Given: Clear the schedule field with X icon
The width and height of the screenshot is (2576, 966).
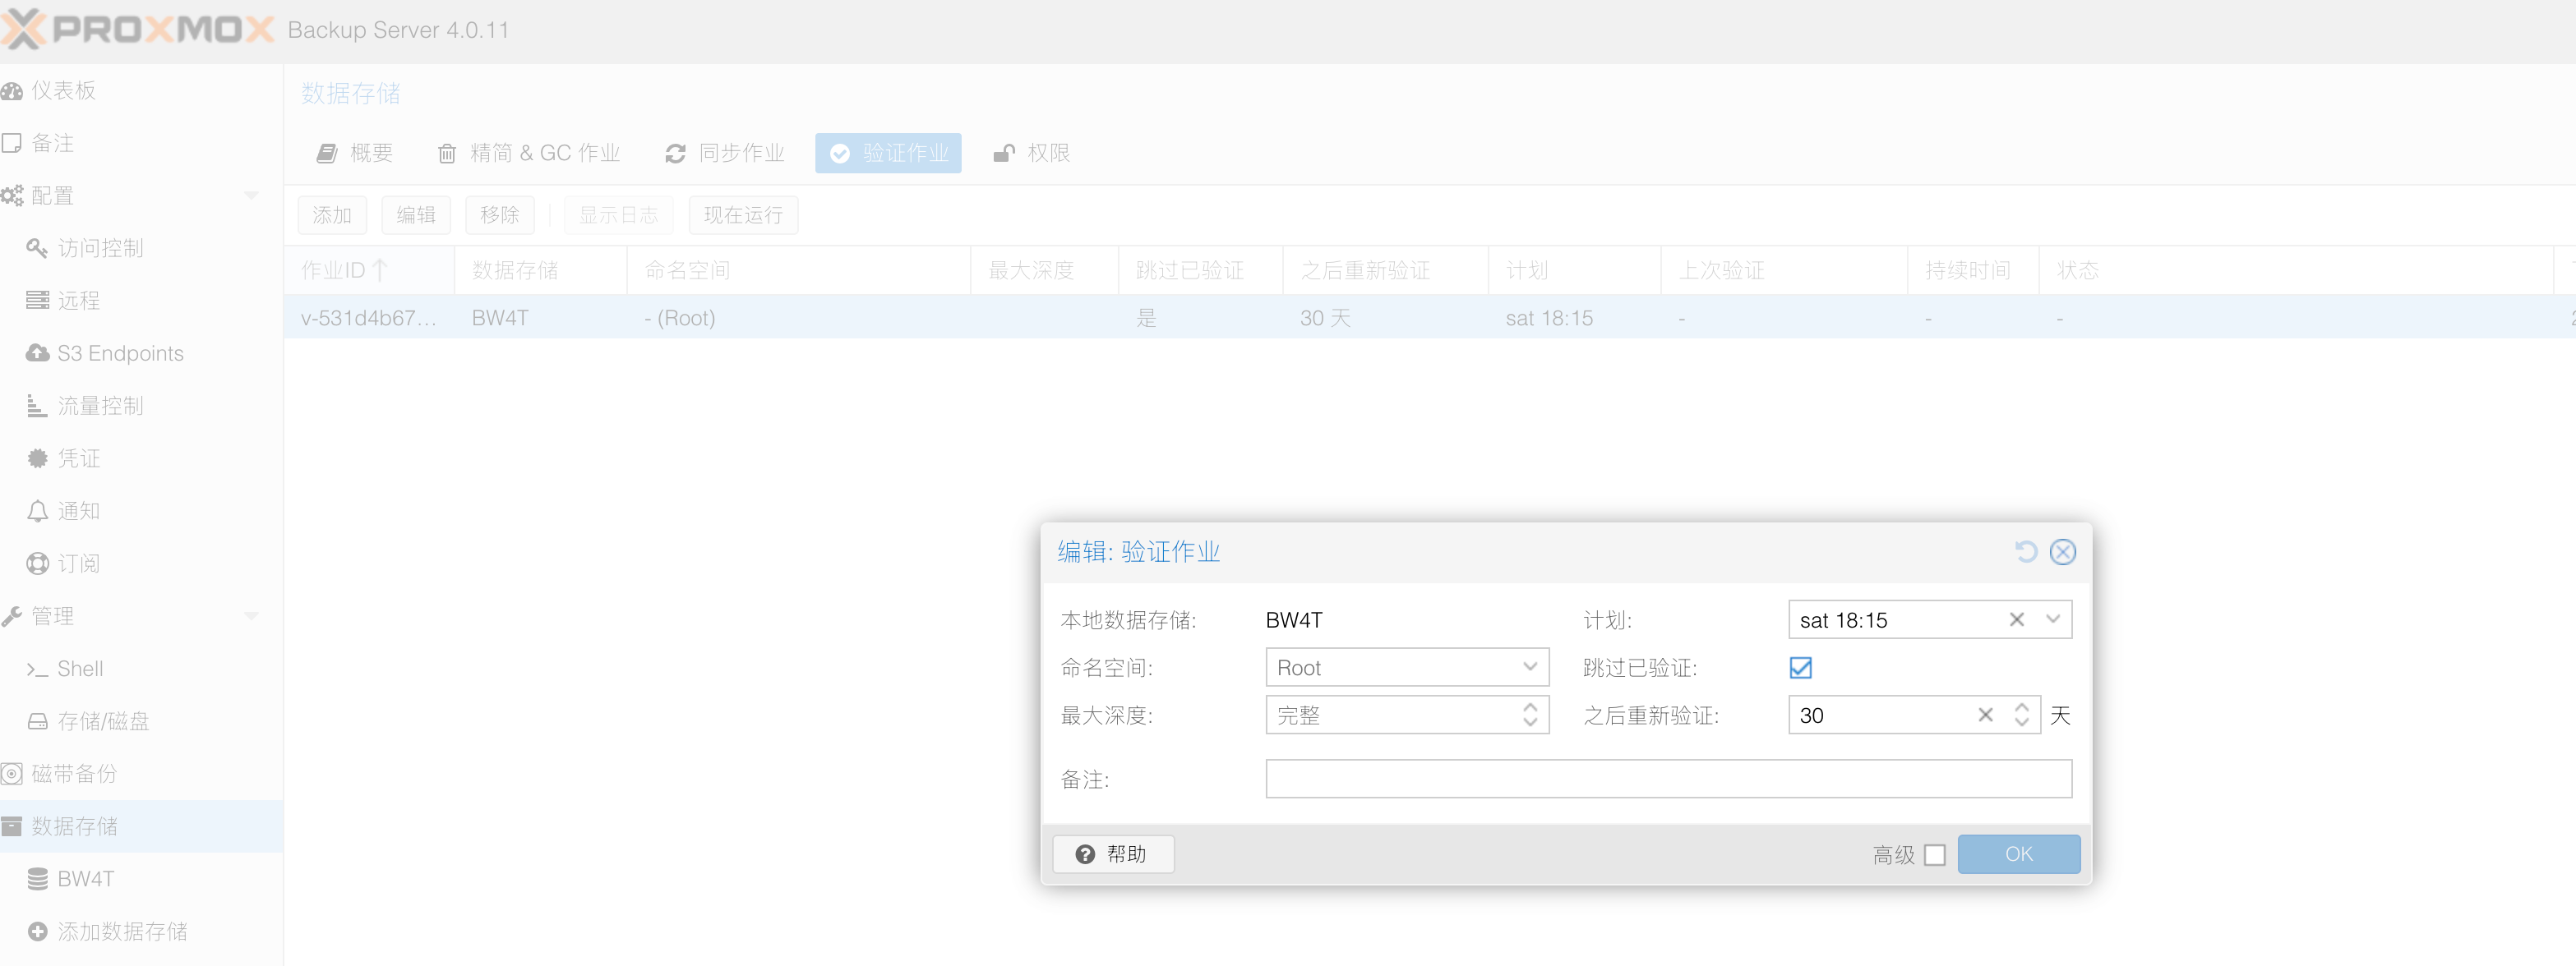Looking at the screenshot, I should point(2016,619).
